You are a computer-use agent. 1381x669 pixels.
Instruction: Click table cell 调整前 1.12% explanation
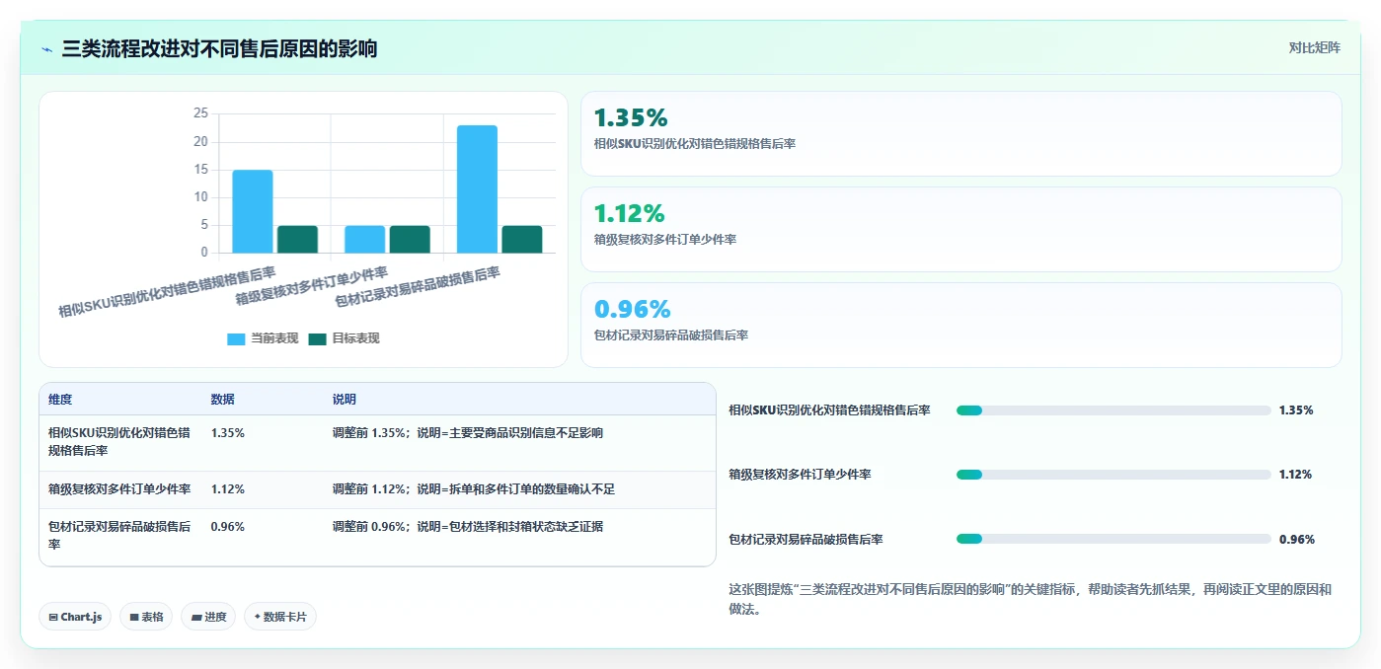click(x=474, y=489)
